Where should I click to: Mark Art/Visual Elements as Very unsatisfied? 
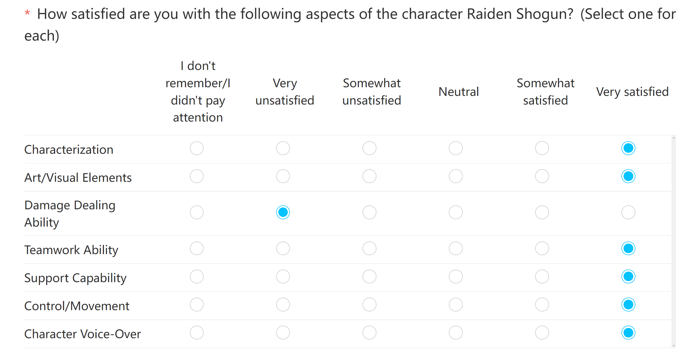[283, 176]
